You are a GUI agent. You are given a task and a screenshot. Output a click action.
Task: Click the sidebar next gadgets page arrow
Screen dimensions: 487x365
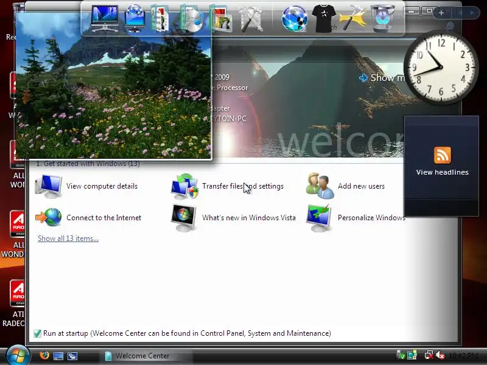473,13
